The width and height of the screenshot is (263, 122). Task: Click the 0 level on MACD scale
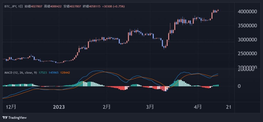[239, 86]
